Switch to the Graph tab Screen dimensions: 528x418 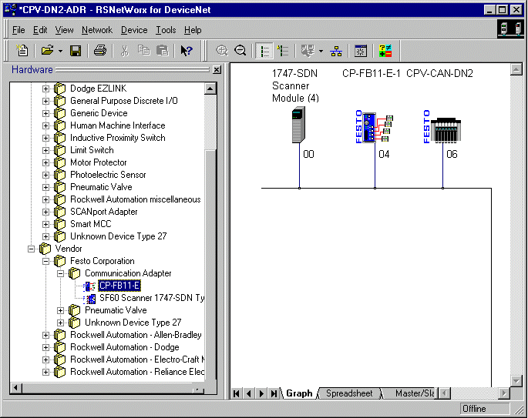[x=299, y=393]
